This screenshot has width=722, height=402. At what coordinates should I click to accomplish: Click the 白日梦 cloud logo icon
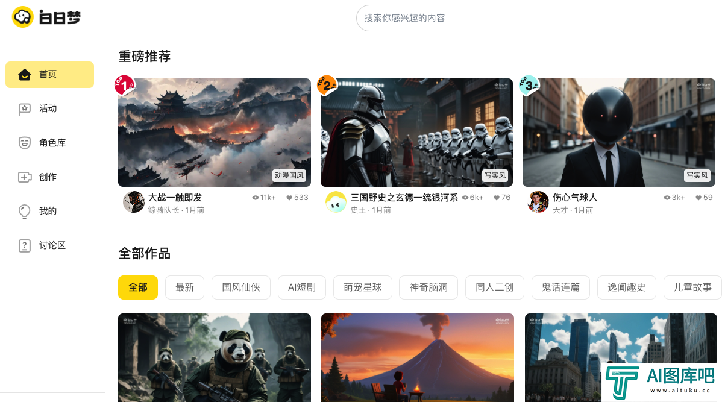tap(22, 17)
